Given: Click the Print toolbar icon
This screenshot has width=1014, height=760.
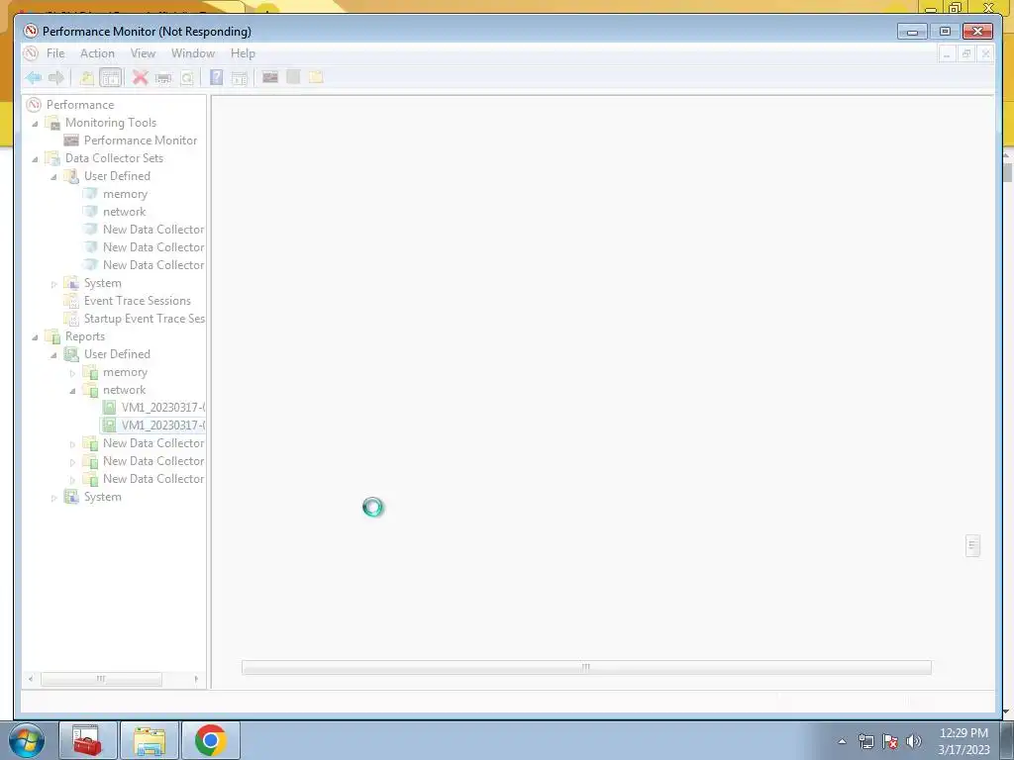Looking at the screenshot, I should (163, 78).
